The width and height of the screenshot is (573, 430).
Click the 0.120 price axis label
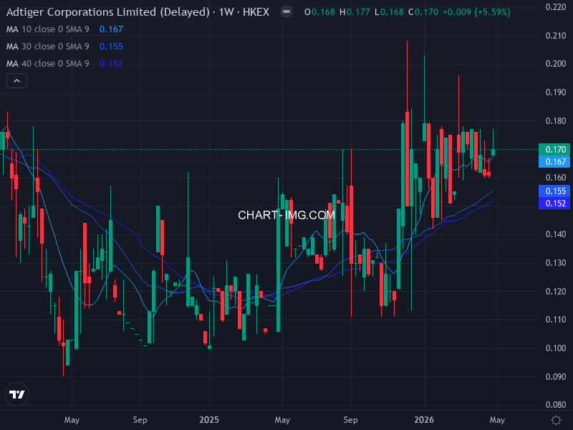pos(556,292)
